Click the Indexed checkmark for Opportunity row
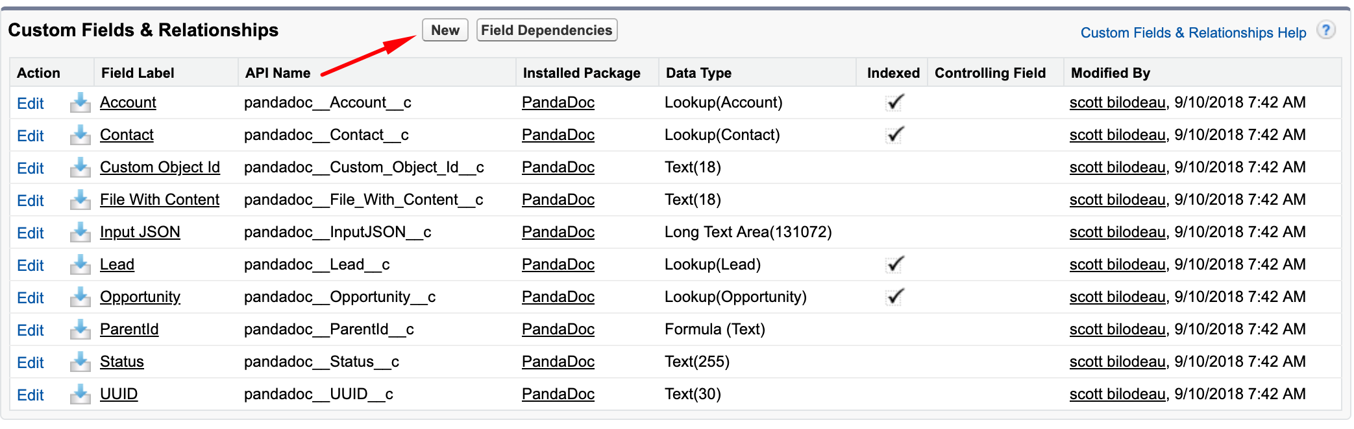1354x429 pixels. coord(895,297)
